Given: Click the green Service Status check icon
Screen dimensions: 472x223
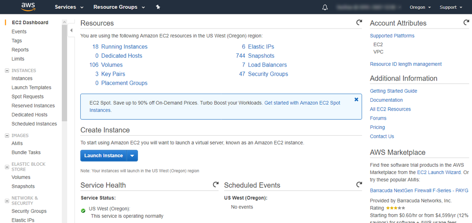Looking at the screenshot, I should [x=83, y=211].
